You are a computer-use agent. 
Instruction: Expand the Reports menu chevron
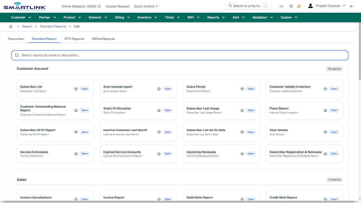223,17
